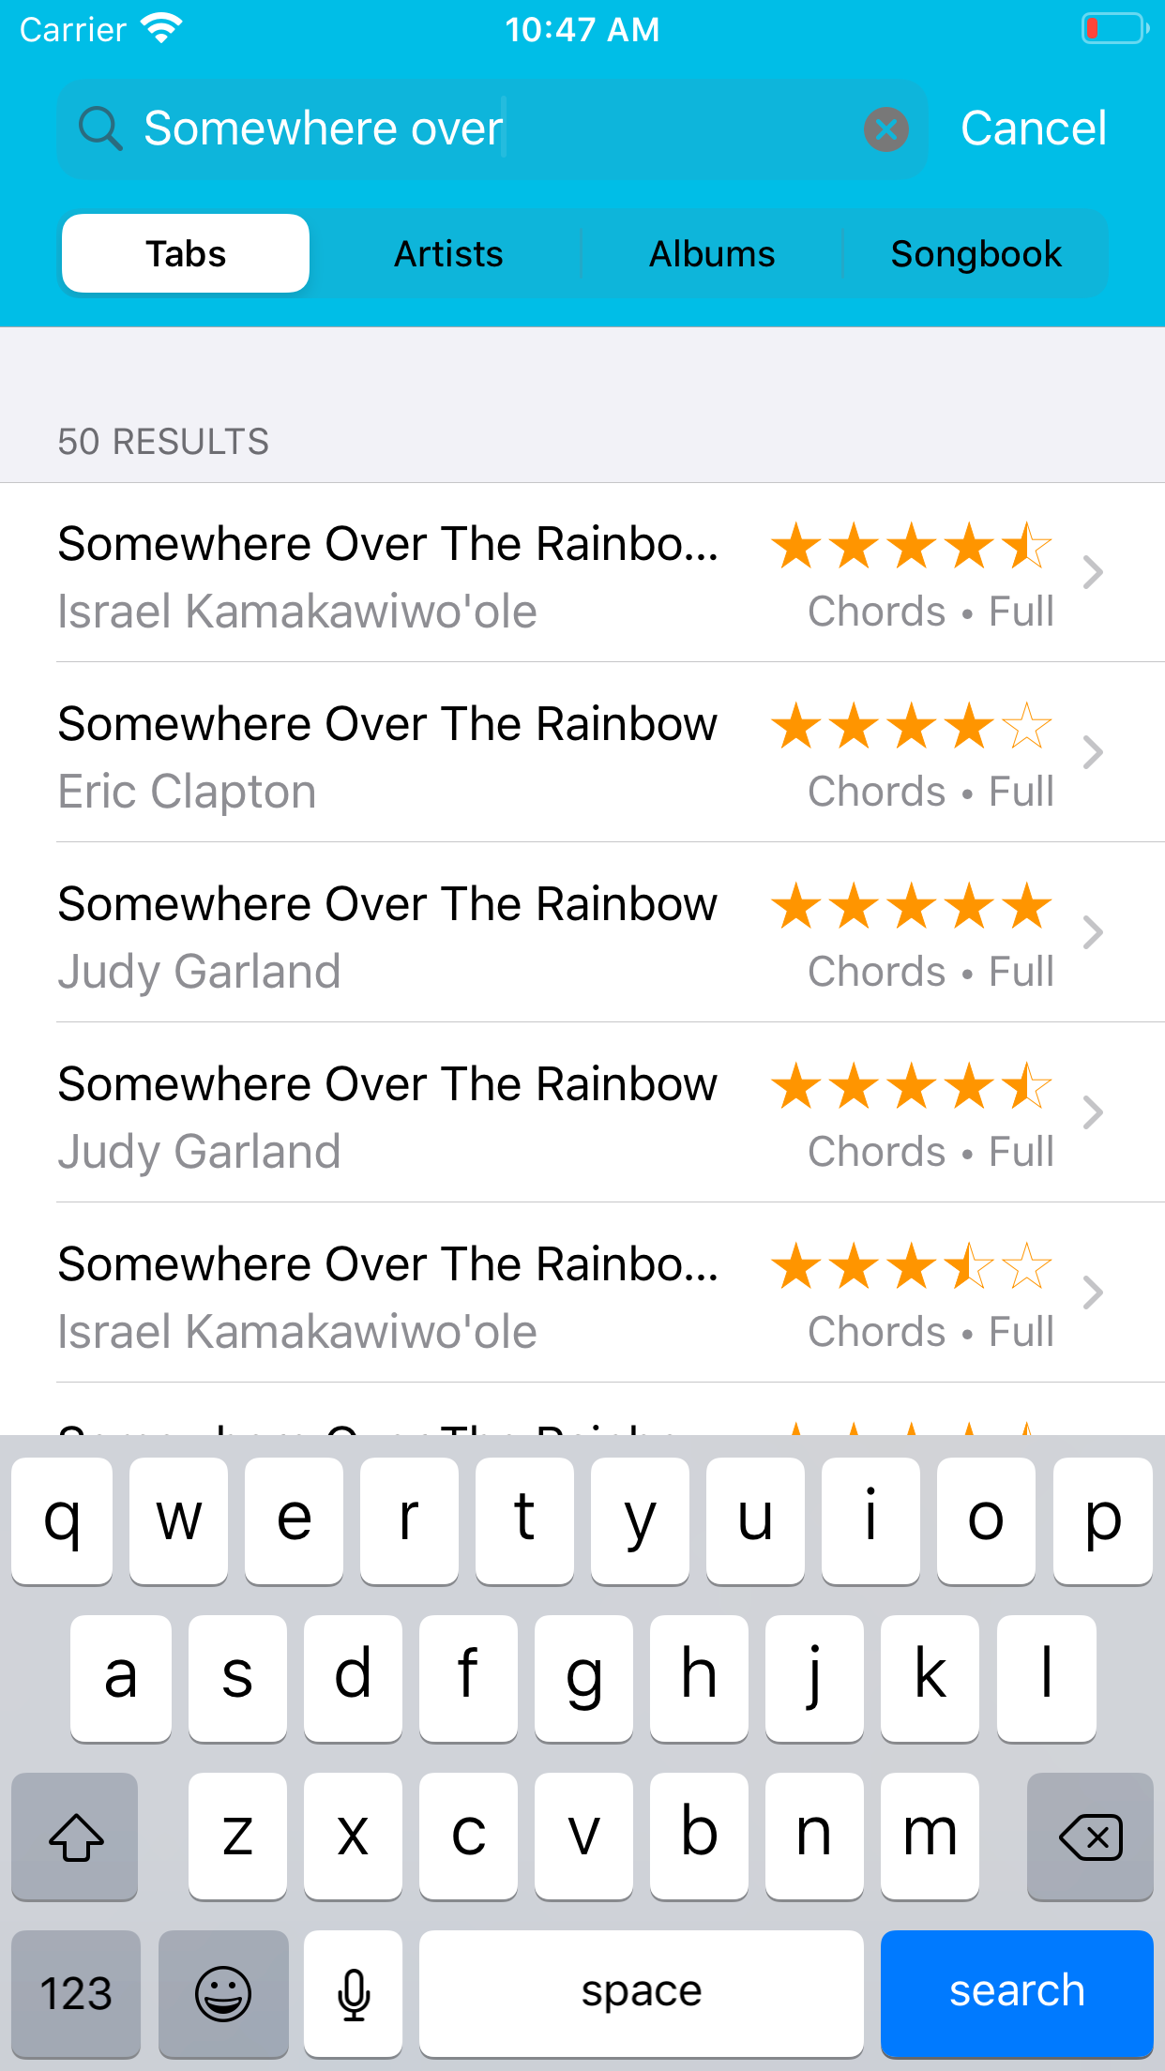1165x2071 pixels.
Task: Open first Israel Kamakawiwo'ole result chevron
Action: point(1092,572)
